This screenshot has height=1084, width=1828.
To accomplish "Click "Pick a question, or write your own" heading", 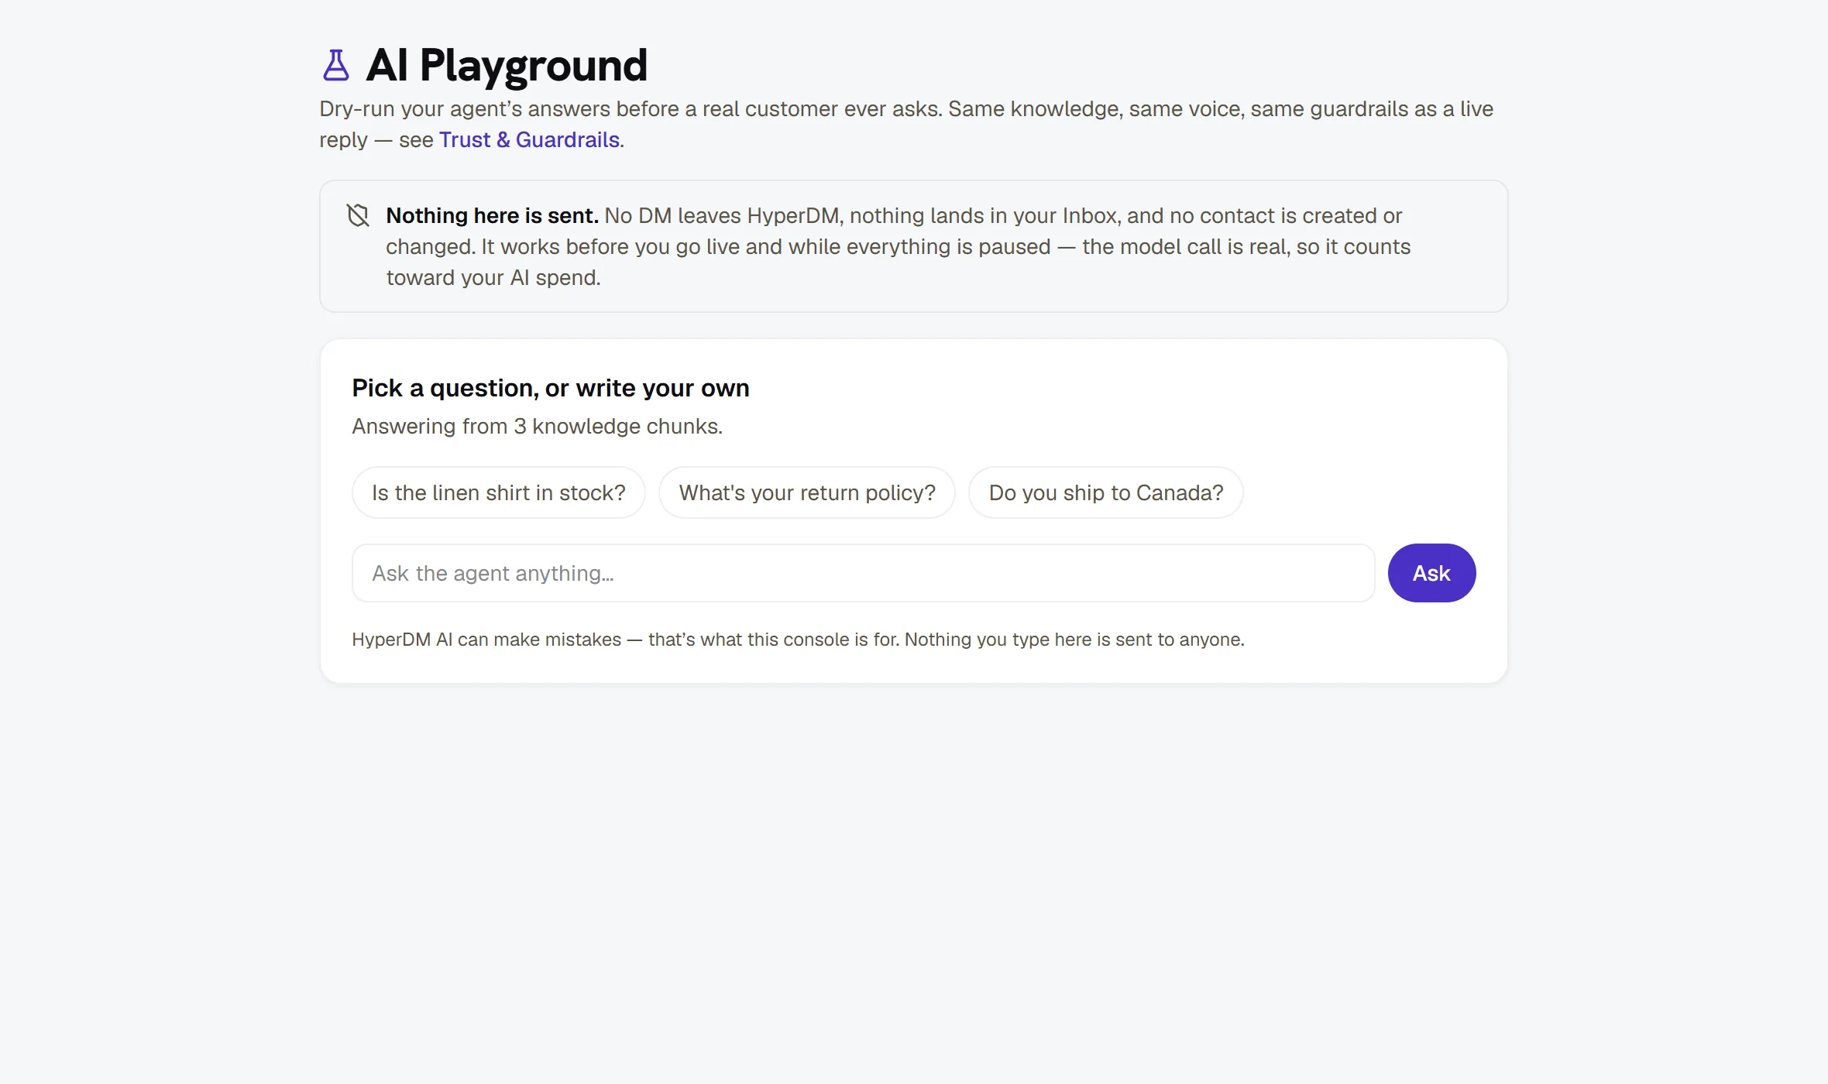I will [551, 388].
